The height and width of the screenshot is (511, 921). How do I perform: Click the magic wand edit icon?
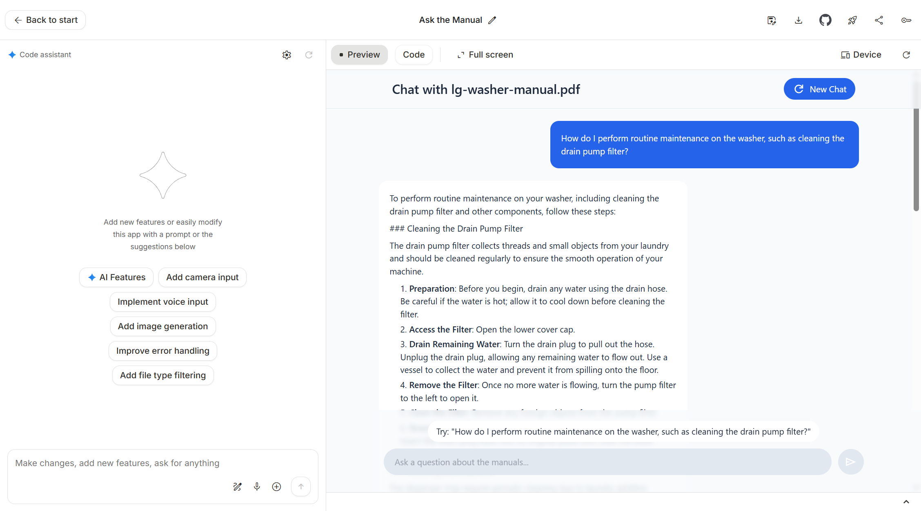tap(237, 486)
